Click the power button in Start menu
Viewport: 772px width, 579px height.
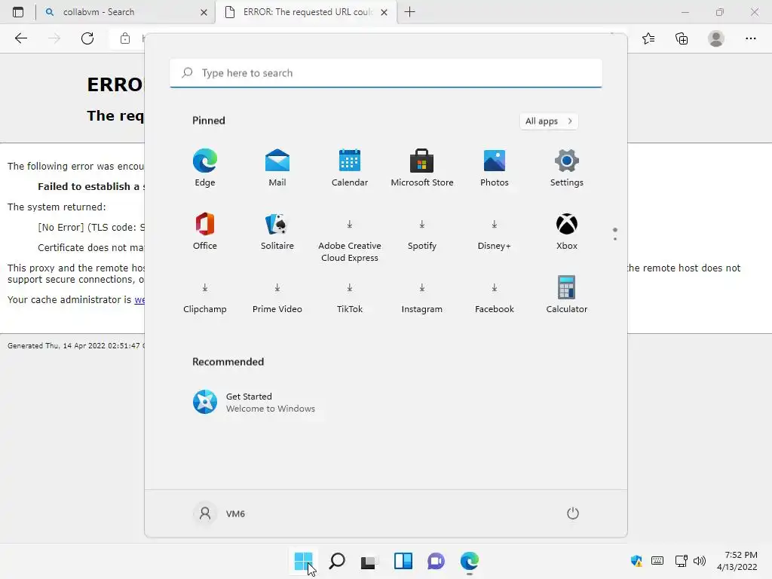coord(573,513)
